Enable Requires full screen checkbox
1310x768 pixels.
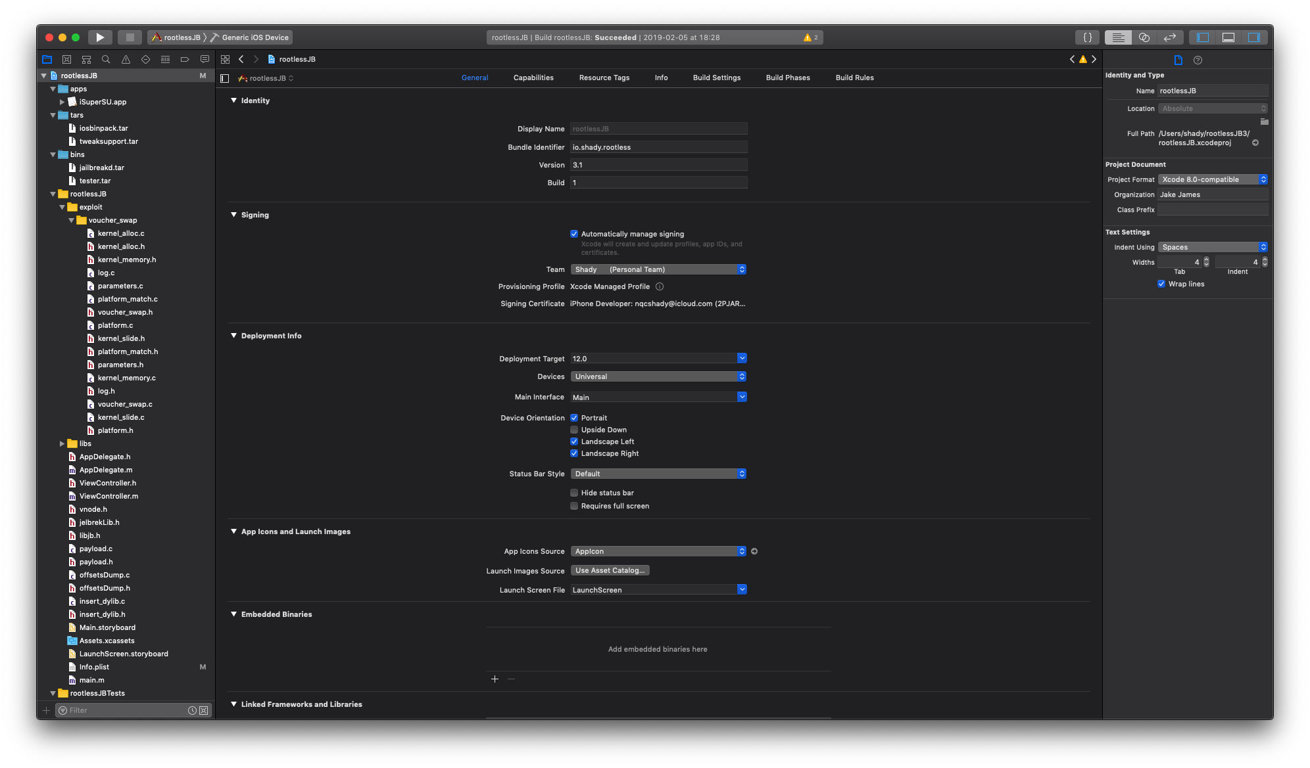[x=574, y=506]
